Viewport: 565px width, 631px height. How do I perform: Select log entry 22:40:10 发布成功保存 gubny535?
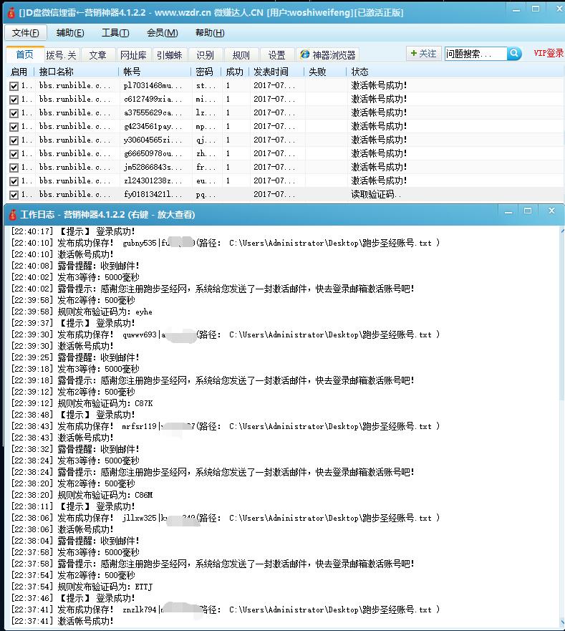(x=226, y=243)
